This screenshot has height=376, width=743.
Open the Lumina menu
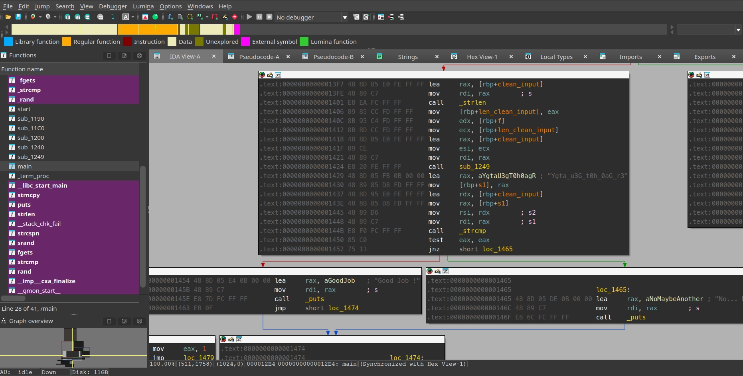(143, 6)
